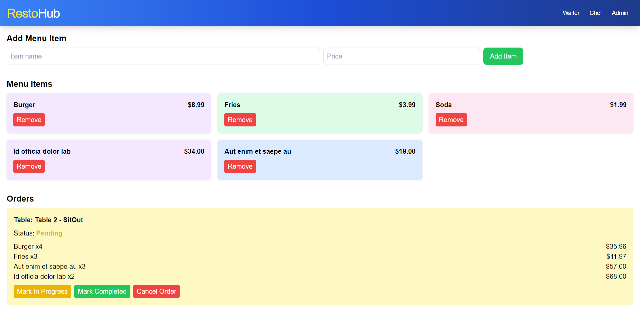
Task: Mark Table 2 order In Progress
Action: [42, 291]
